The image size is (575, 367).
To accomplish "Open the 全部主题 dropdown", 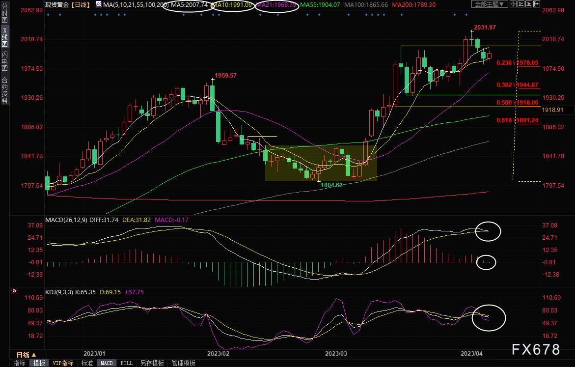I will (490, 4).
